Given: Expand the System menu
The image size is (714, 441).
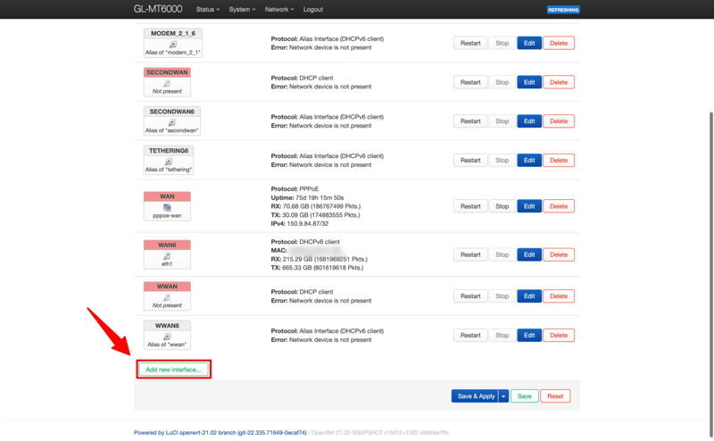Looking at the screenshot, I should point(242,10).
